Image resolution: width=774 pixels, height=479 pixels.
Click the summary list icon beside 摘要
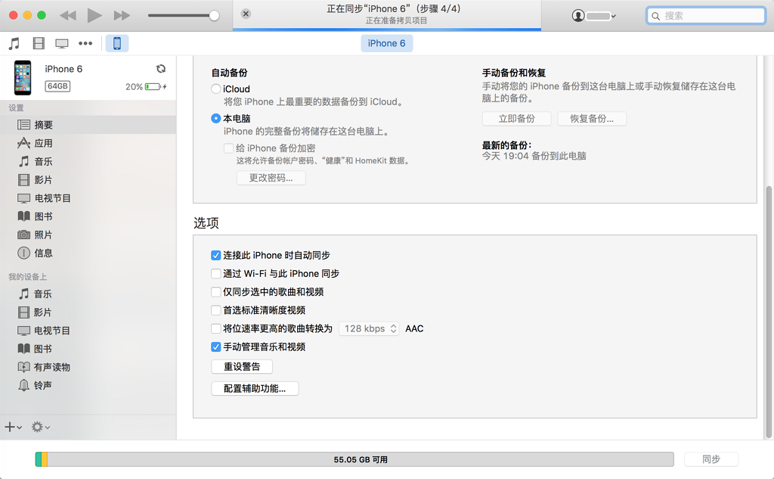coord(23,125)
